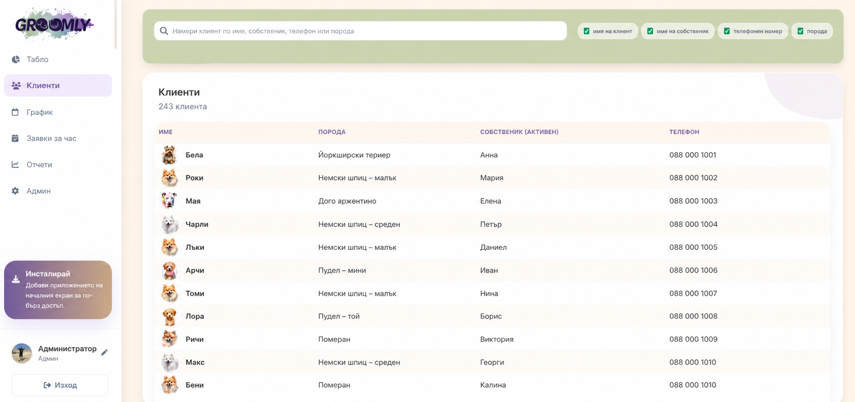The height and width of the screenshot is (402, 855).
Task: Sort by the СОБСТВЕНИК (АКТИВЕН) column header
Action: (519, 132)
